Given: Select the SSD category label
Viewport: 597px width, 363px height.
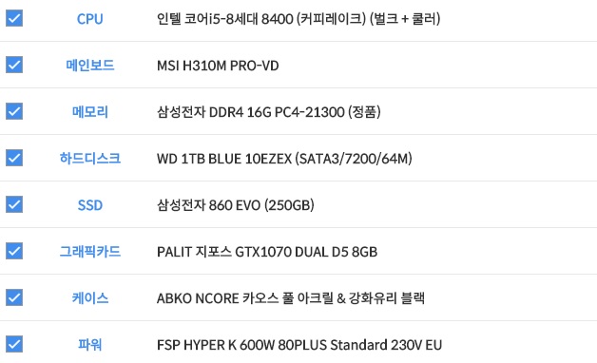Looking at the screenshot, I should point(90,205).
